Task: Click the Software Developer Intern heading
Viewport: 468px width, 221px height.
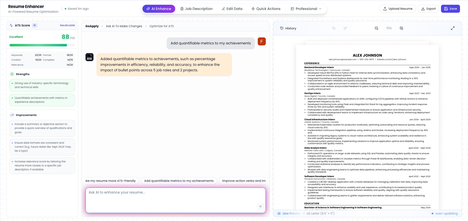Action: pyautogui.click(x=319, y=176)
